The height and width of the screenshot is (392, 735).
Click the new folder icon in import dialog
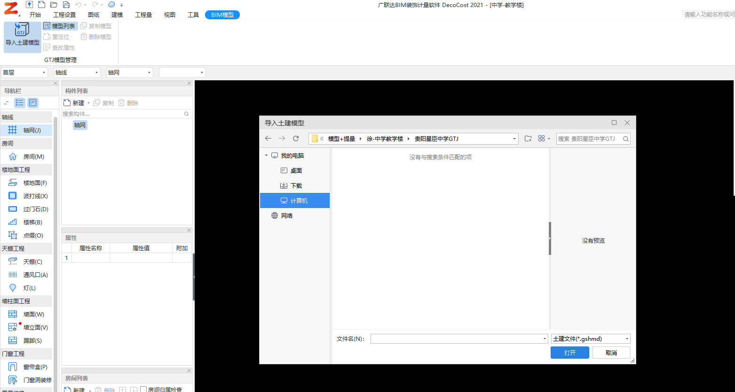(528, 138)
